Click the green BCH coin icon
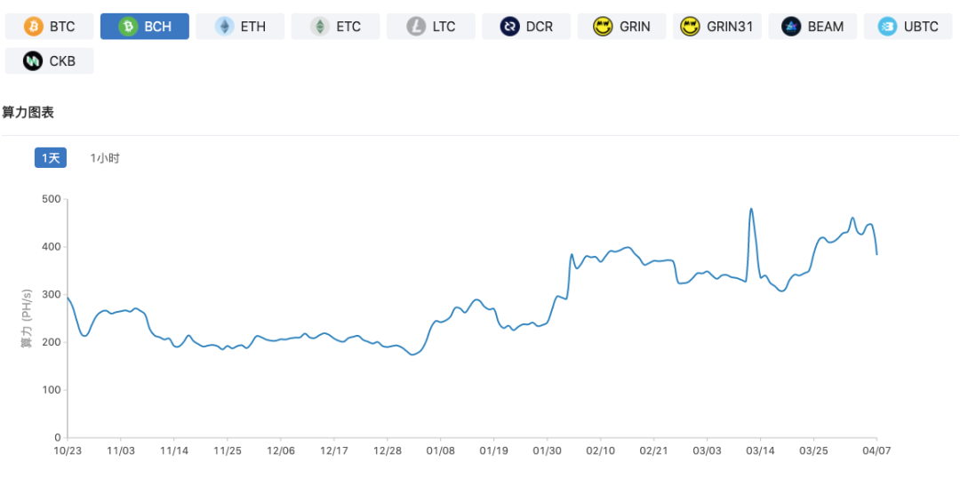Image resolution: width=960 pixels, height=502 pixels. coord(129,27)
